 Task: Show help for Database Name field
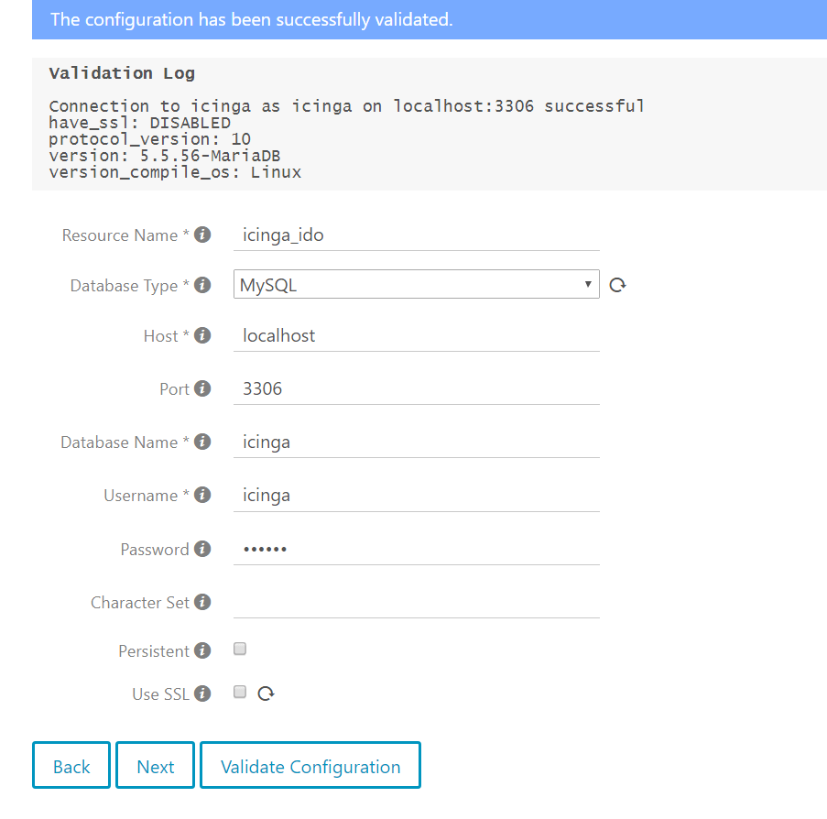(202, 442)
